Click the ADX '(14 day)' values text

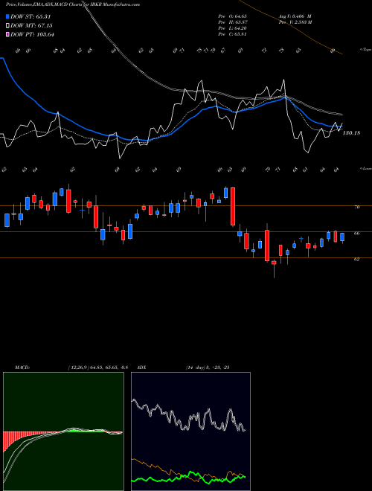(x=208, y=368)
